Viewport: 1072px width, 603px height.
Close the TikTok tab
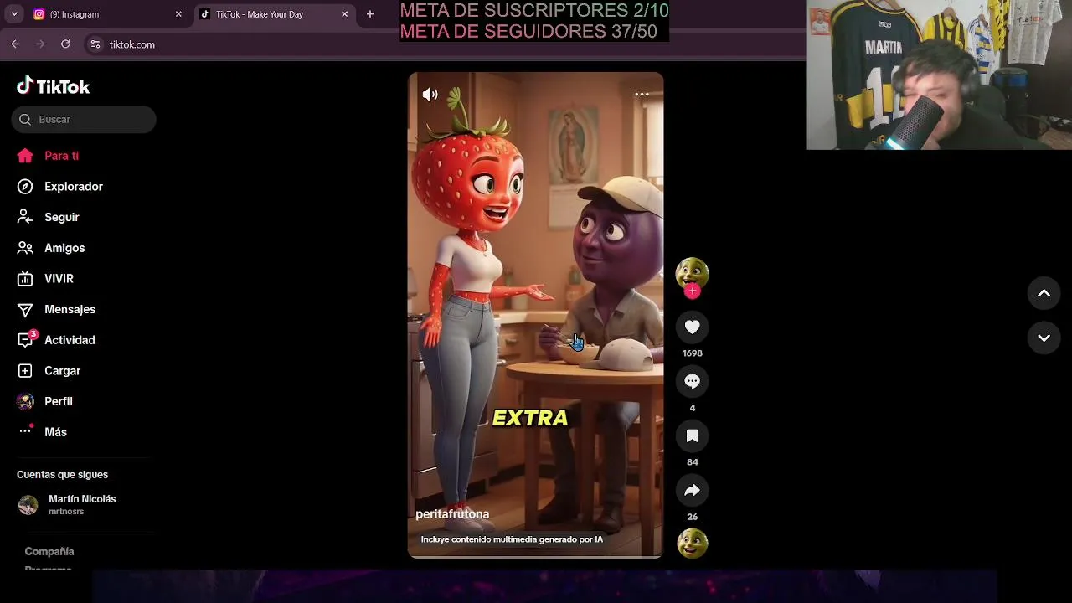pyautogui.click(x=344, y=14)
